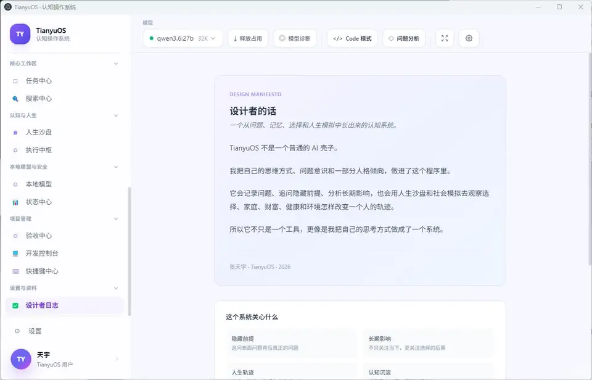The width and height of the screenshot is (592, 380).
Task: Open the toolbar settings gear icon
Action: [469, 38]
